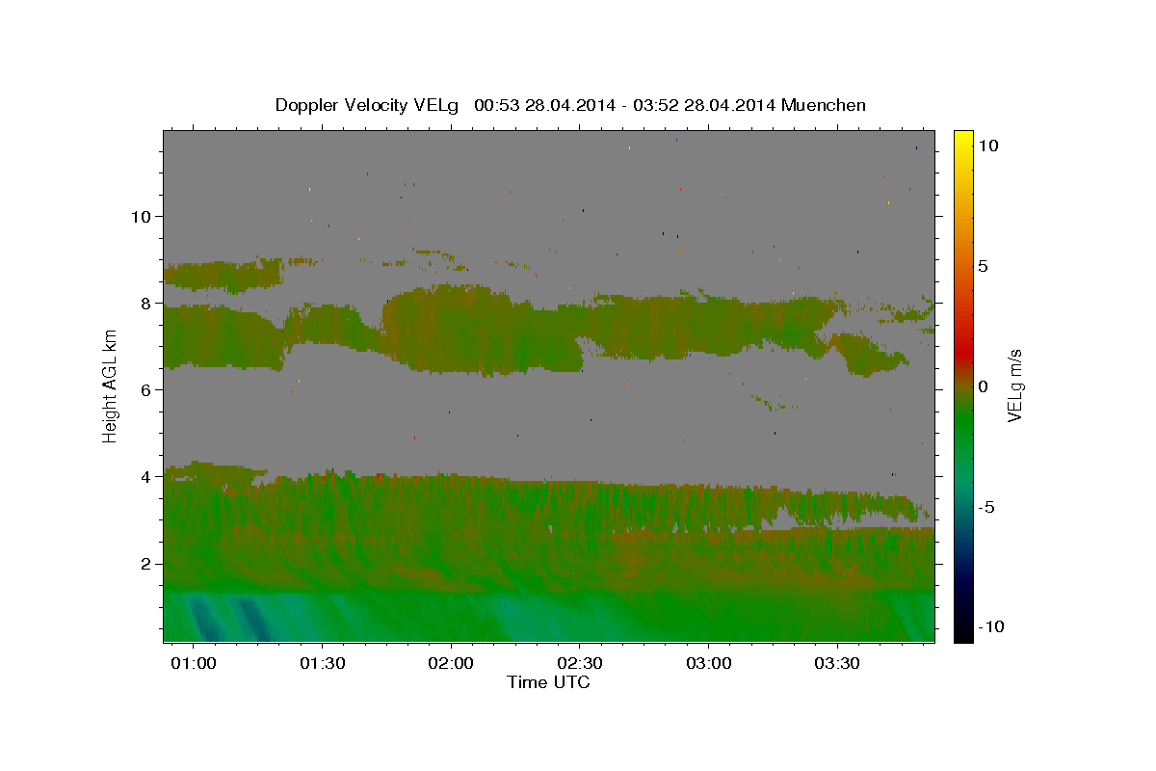Click the 03:00 time tick label
Screen dimensions: 1156x771
(709, 664)
